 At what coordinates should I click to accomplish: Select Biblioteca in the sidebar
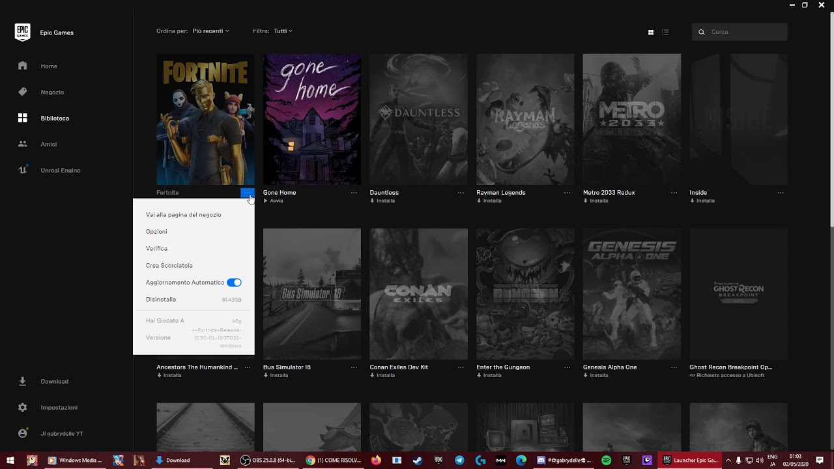click(x=55, y=118)
